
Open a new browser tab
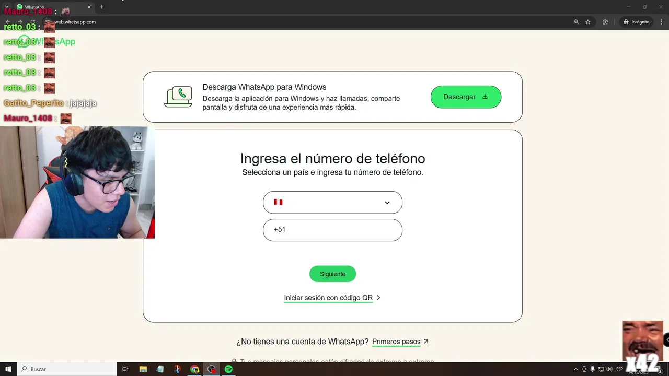pos(101,7)
